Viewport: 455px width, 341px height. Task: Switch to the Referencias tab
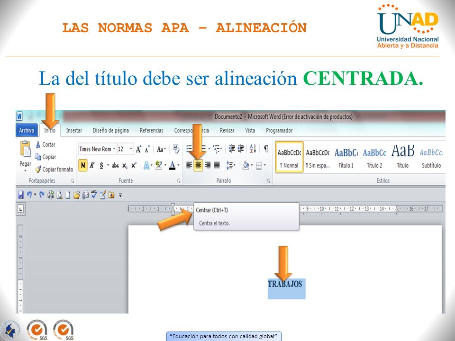[x=152, y=130]
